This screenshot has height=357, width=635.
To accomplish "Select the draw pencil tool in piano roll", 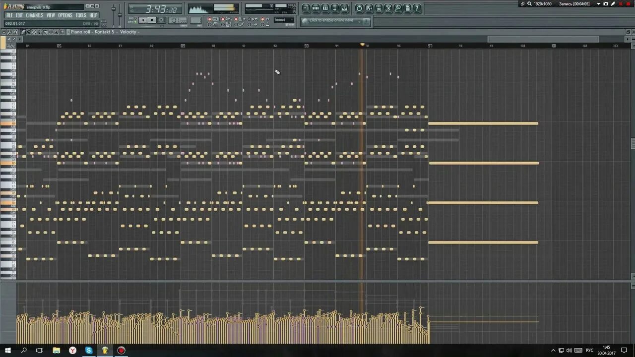I will pos(23,32).
